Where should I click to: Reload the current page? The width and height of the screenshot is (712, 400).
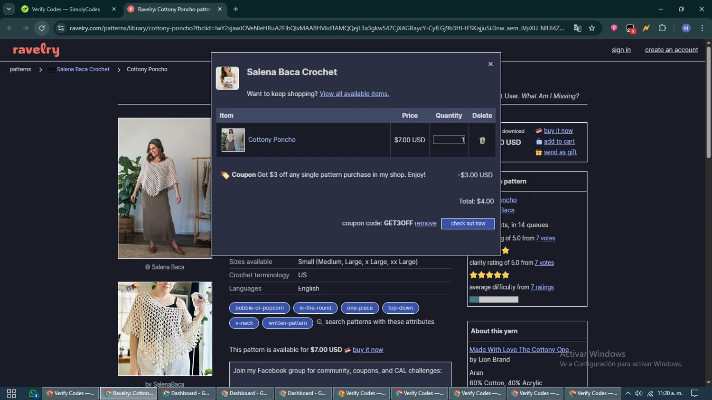[42, 28]
